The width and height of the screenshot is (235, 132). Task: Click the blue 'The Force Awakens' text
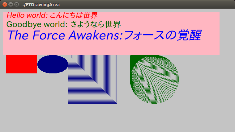104,35
